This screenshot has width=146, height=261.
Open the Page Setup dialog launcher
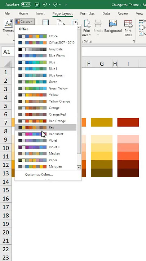pyautogui.click(x=134, y=41)
